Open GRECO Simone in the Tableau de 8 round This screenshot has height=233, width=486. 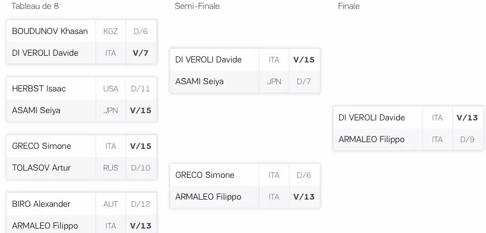point(41,146)
